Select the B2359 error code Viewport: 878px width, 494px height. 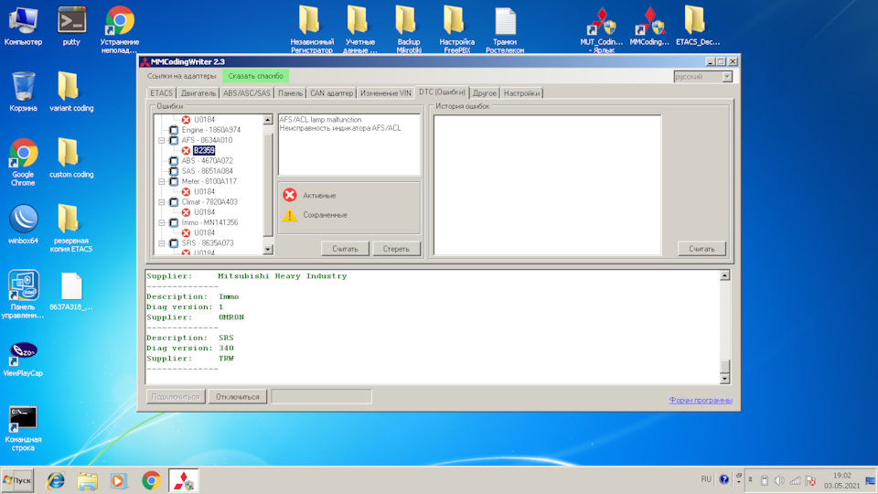(204, 150)
